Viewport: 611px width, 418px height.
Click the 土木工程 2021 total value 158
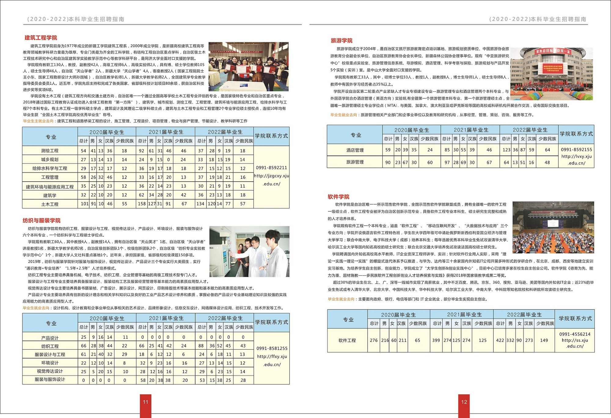pyautogui.click(x=142, y=204)
